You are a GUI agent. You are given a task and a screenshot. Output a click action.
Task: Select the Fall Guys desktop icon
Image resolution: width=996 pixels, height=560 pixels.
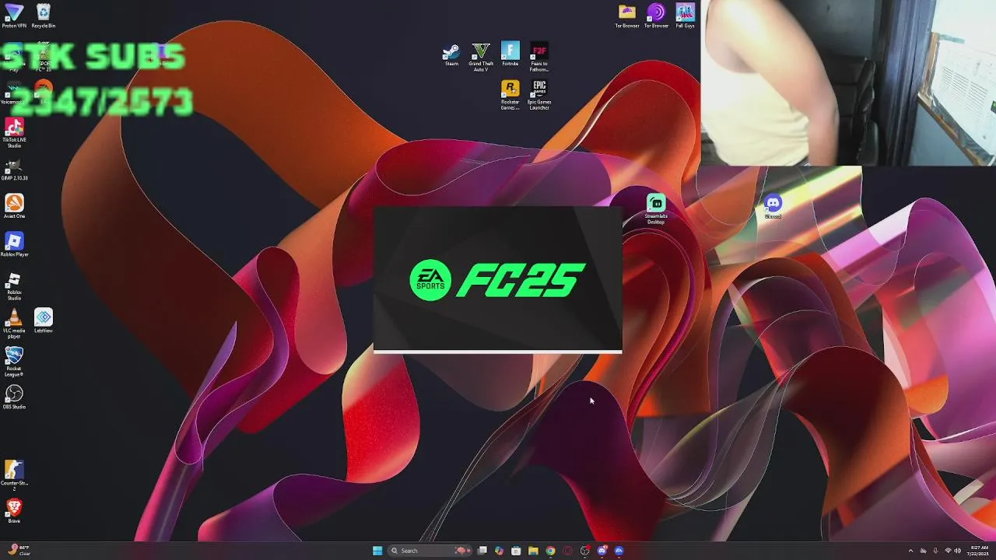click(x=685, y=16)
